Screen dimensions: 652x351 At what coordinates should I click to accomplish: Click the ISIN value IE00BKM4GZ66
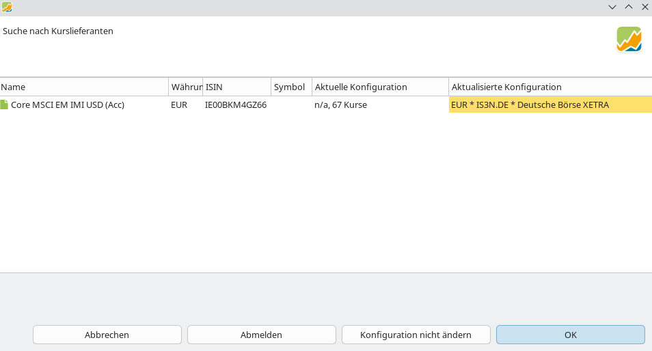pos(236,105)
